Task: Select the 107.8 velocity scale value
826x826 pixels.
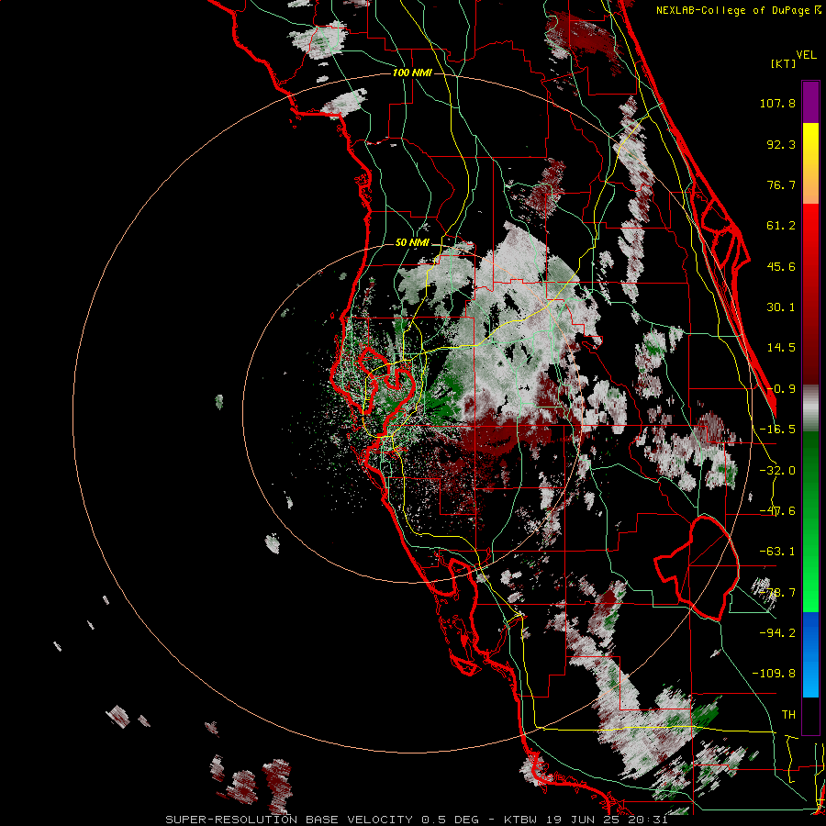Action: (x=777, y=103)
